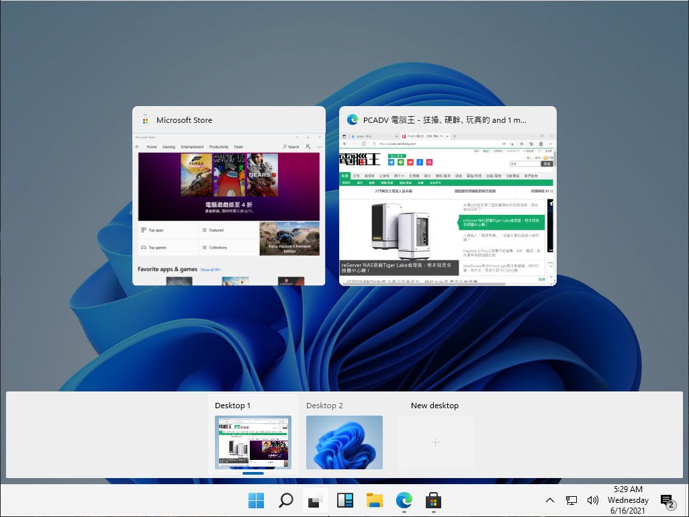Select the Microsoft Store window preview
Image resolution: width=689 pixels, height=517 pixels.
229,208
